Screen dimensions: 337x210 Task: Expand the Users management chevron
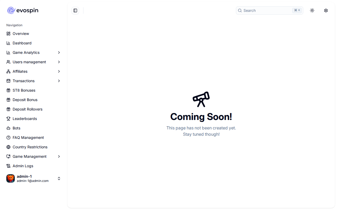click(59, 62)
